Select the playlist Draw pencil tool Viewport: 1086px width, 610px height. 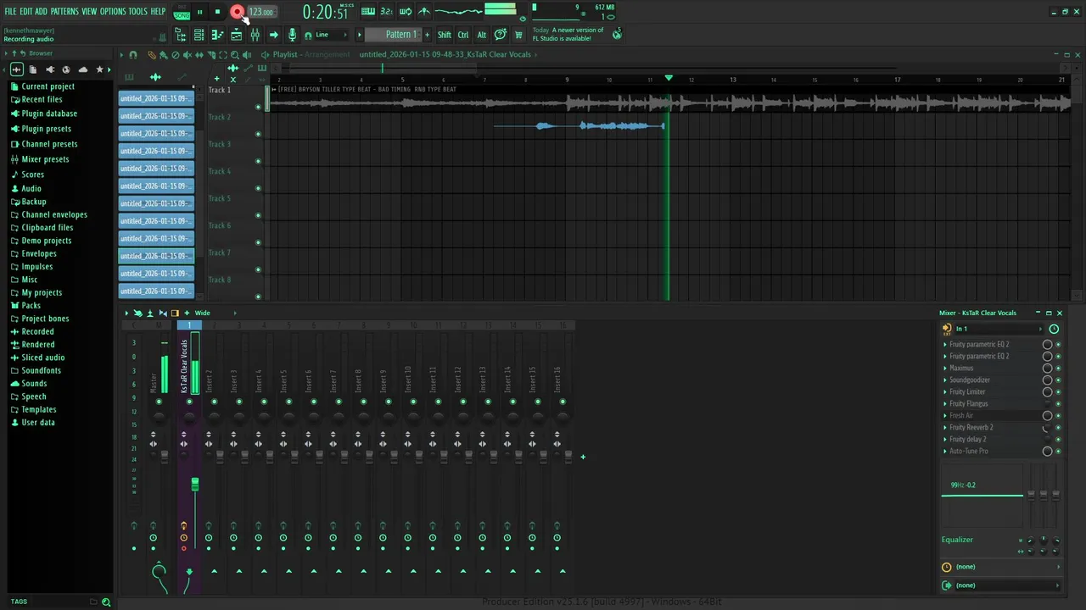click(151, 55)
